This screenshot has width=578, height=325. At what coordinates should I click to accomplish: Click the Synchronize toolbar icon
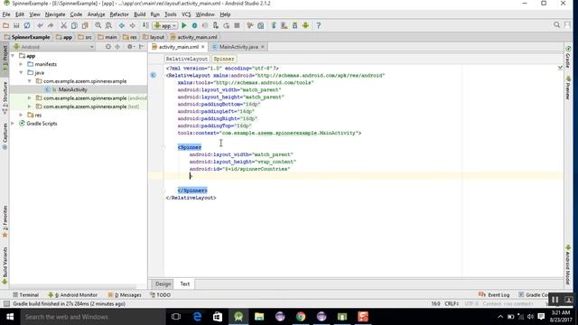(27, 25)
